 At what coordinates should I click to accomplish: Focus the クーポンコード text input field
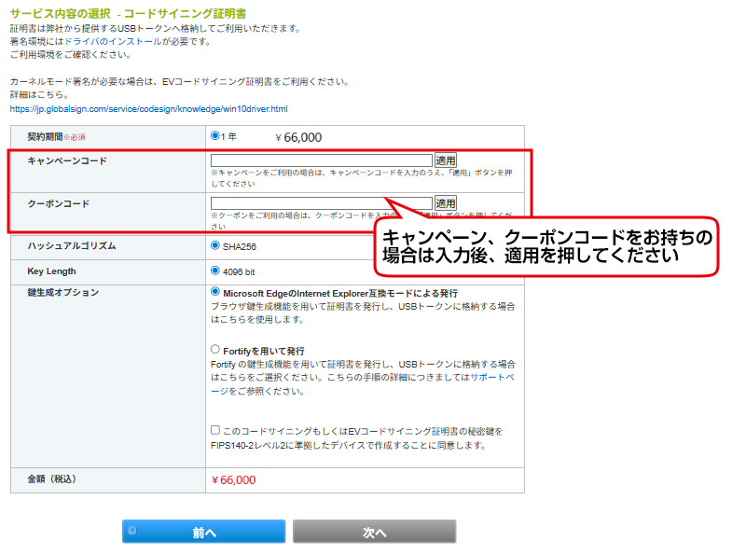[321, 203]
